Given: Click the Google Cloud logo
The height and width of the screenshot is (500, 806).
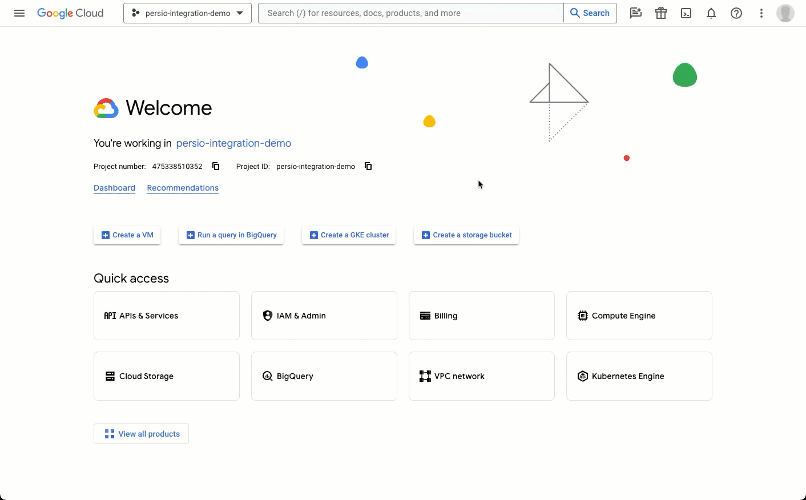Looking at the screenshot, I should [x=70, y=13].
